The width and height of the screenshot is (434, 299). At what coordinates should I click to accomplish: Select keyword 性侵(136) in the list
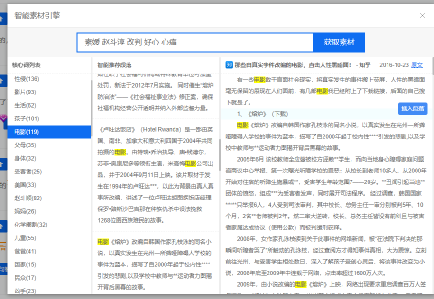pos(49,79)
